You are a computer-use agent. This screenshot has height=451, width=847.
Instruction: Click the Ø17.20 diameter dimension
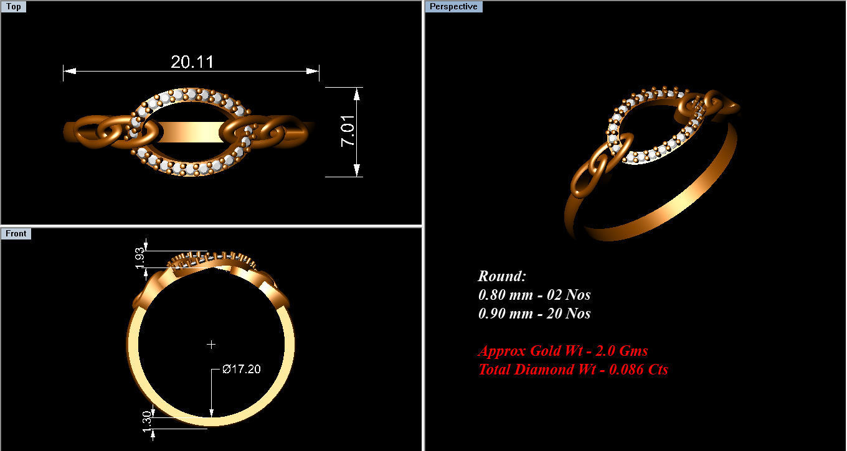(x=242, y=369)
